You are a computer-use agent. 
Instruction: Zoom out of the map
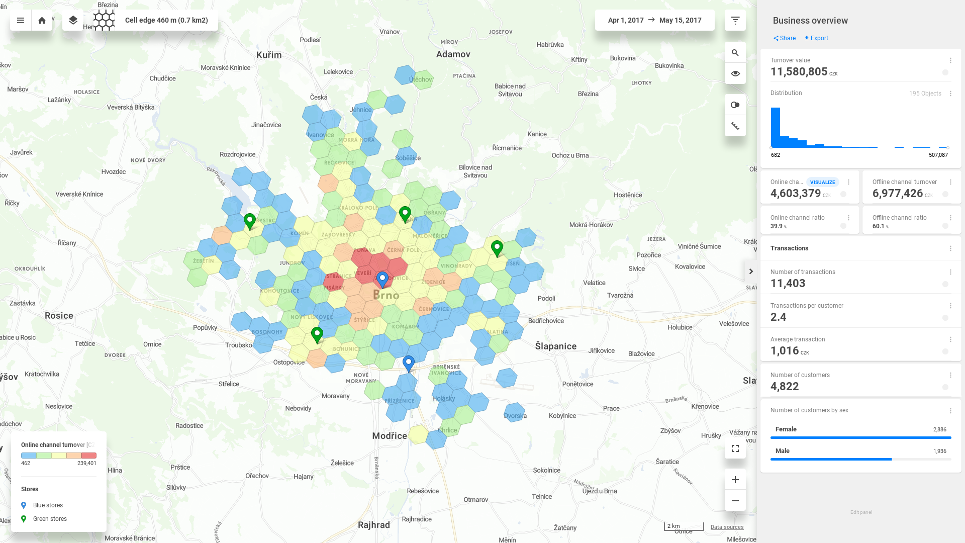coord(735,501)
